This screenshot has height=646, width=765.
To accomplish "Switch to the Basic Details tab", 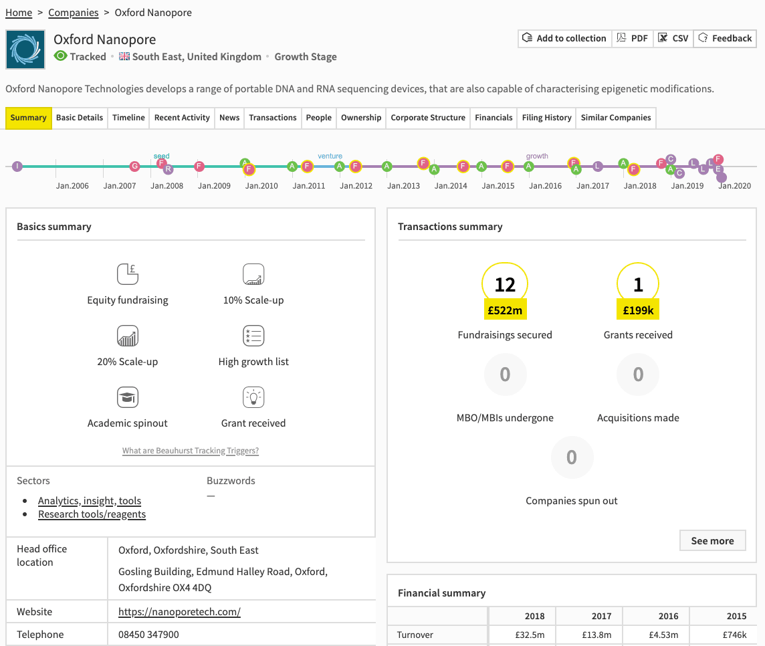I will 80,118.
